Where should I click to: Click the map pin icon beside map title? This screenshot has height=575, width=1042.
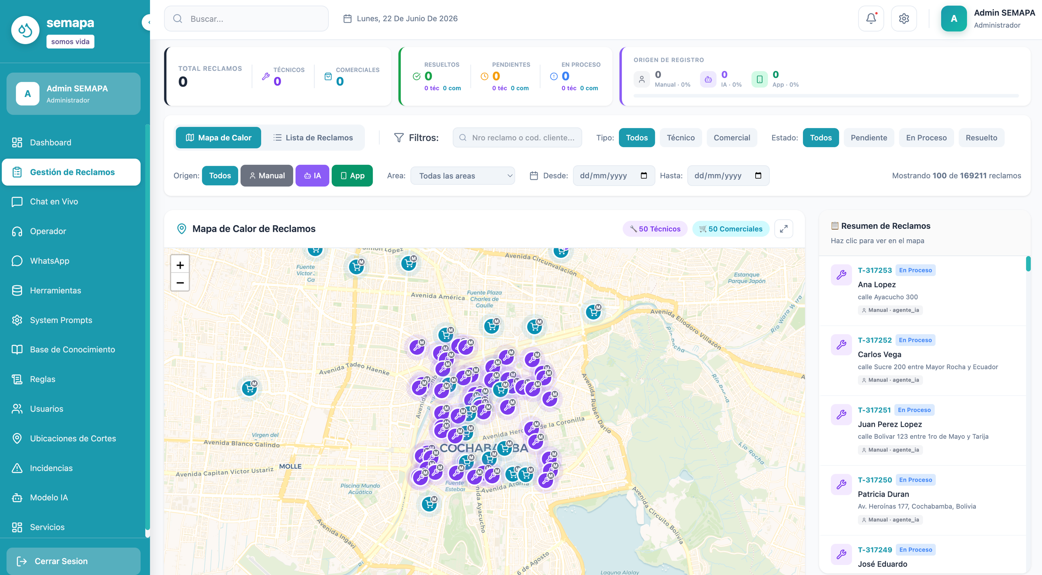pos(182,229)
